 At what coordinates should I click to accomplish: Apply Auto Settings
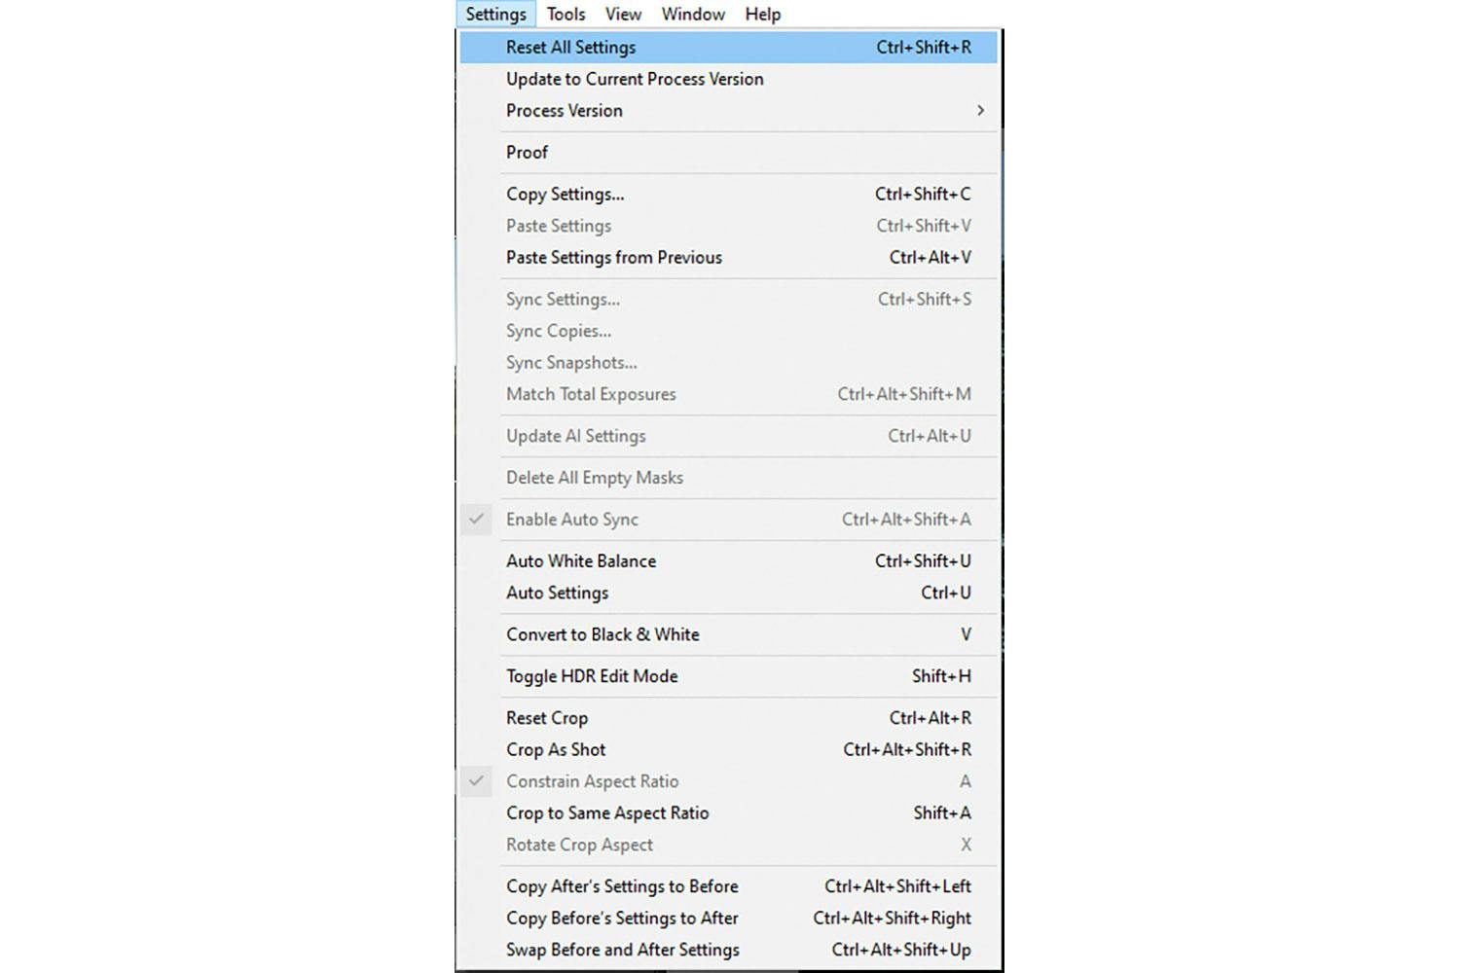557,593
